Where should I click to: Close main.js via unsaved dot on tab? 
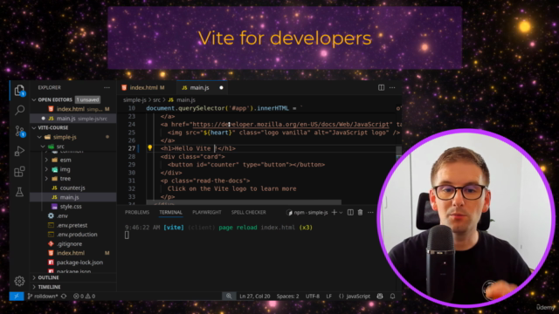pos(221,87)
